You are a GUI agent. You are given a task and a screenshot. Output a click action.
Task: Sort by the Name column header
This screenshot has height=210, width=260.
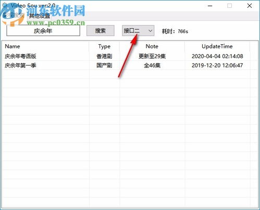click(x=45, y=46)
